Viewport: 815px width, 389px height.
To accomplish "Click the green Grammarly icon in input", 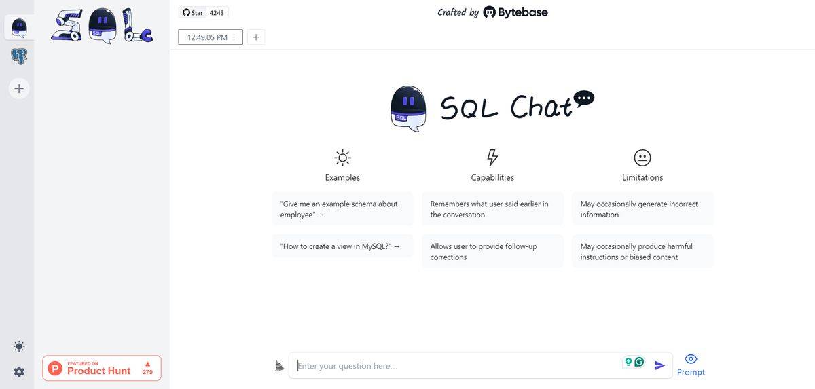I will click(x=639, y=362).
